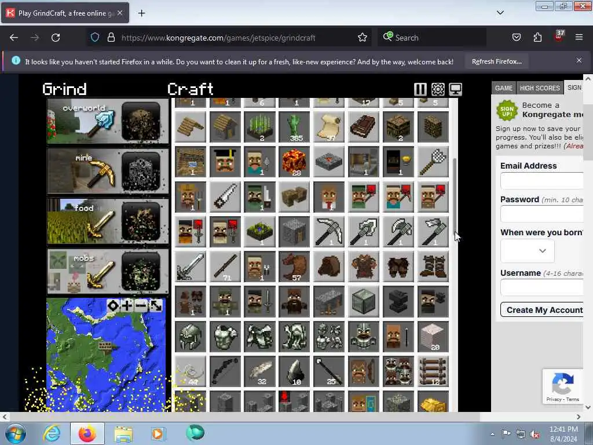Open a new browser tab

pyautogui.click(x=141, y=13)
